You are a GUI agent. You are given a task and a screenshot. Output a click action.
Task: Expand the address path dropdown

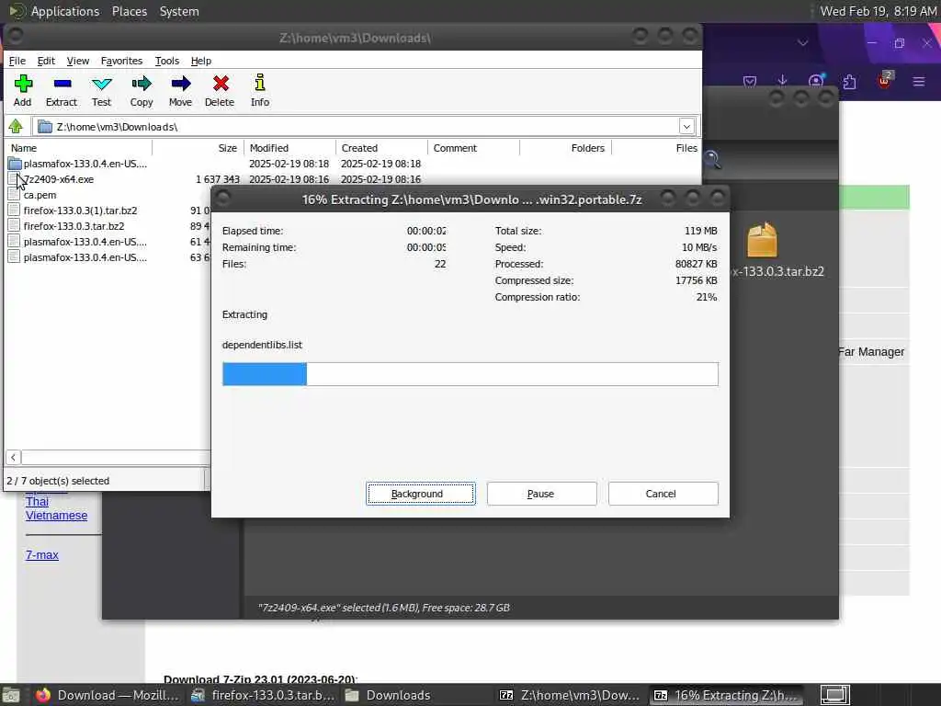coord(686,126)
